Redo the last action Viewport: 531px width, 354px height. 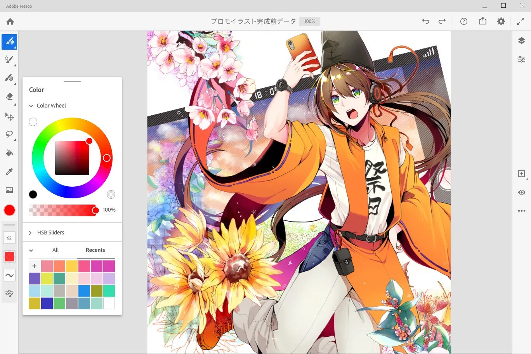click(442, 21)
